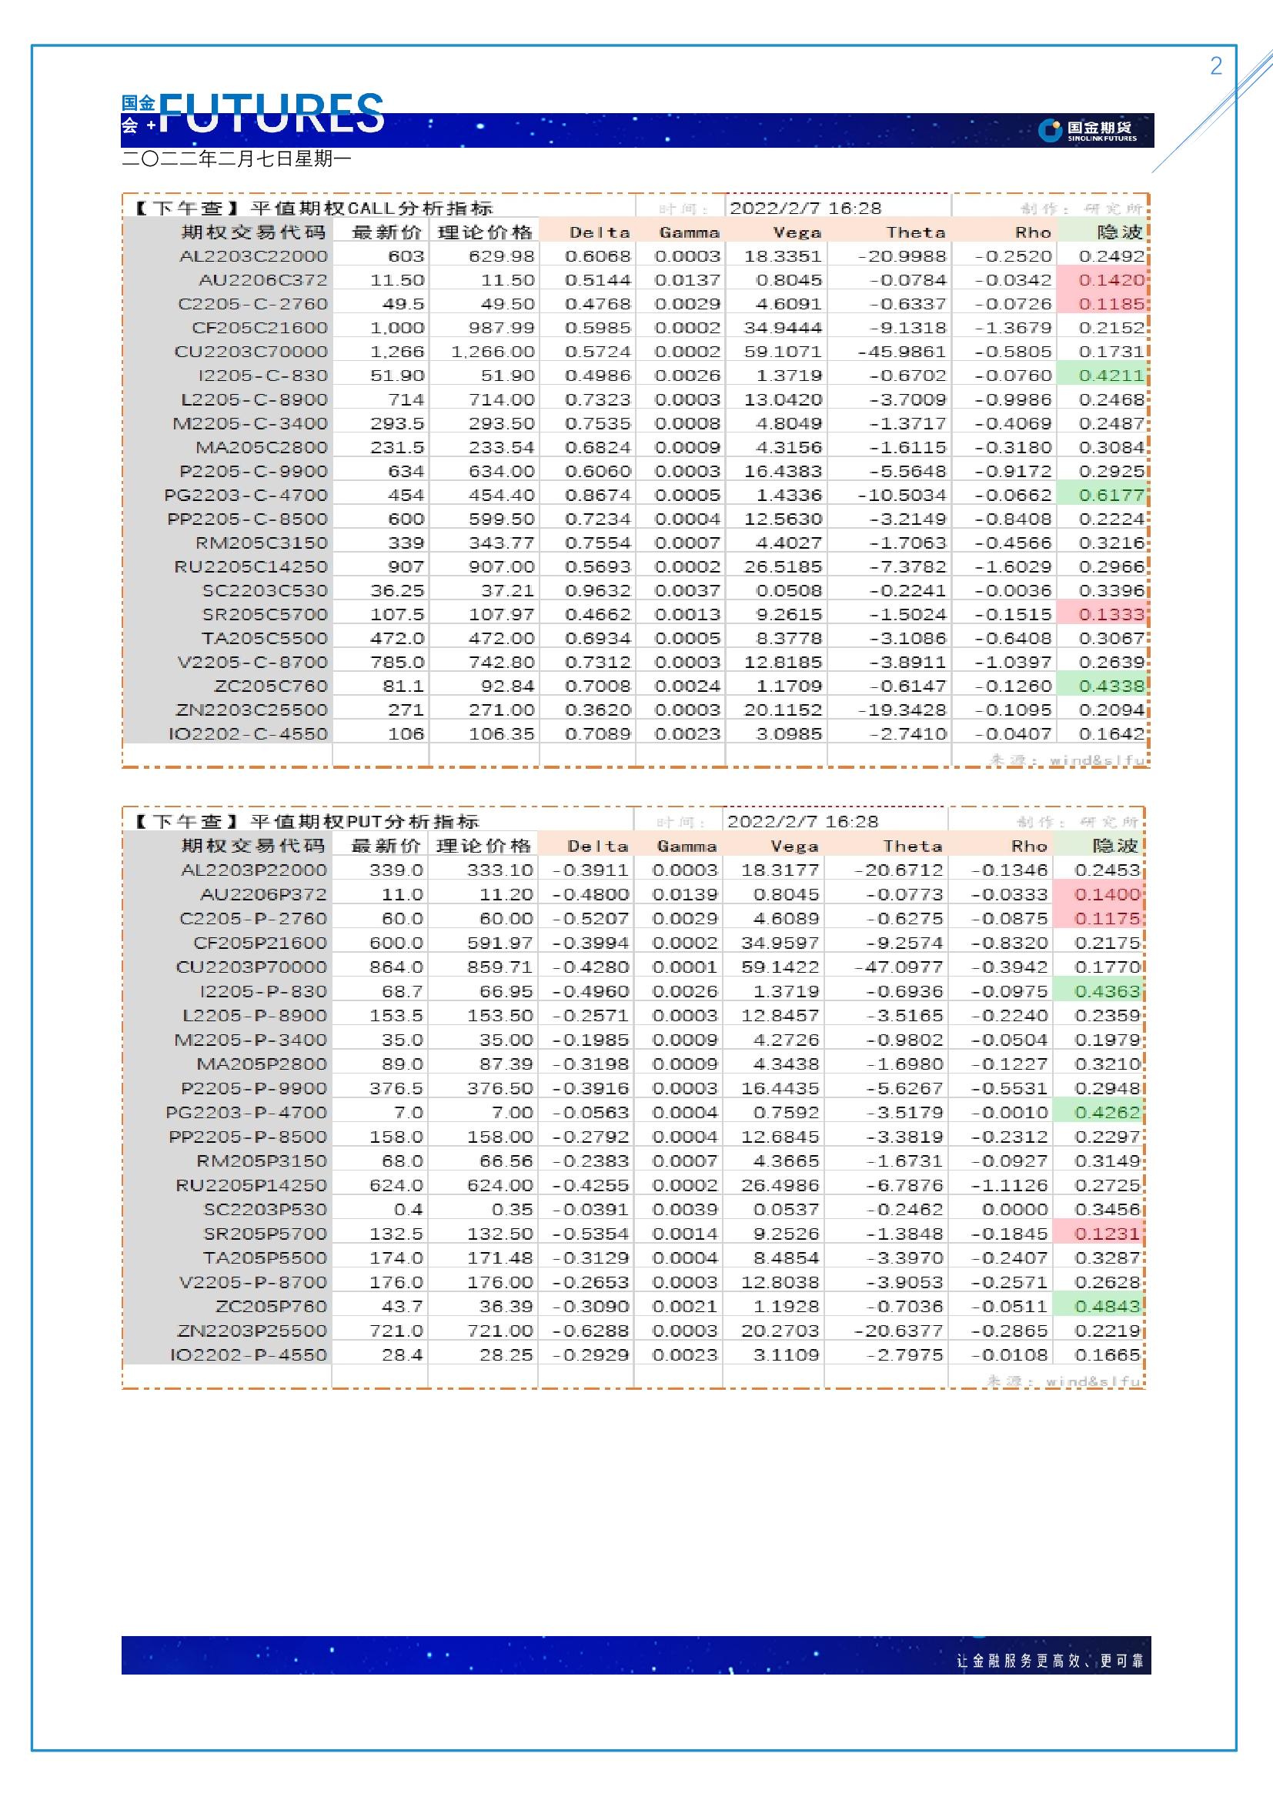Click PUT table title 平值期权PUT分析指标
This screenshot has height=1800, width=1273.
365,821
